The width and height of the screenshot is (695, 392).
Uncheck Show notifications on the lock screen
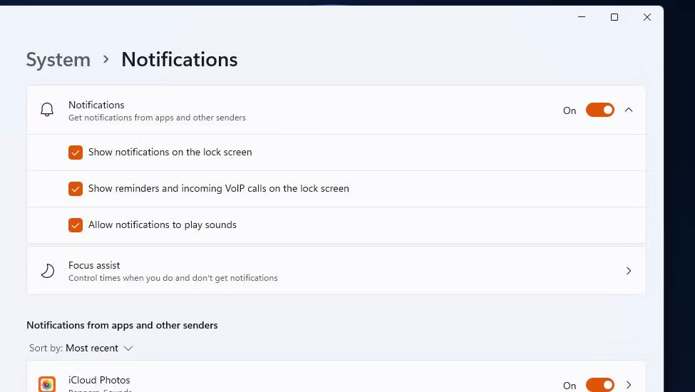click(x=76, y=153)
